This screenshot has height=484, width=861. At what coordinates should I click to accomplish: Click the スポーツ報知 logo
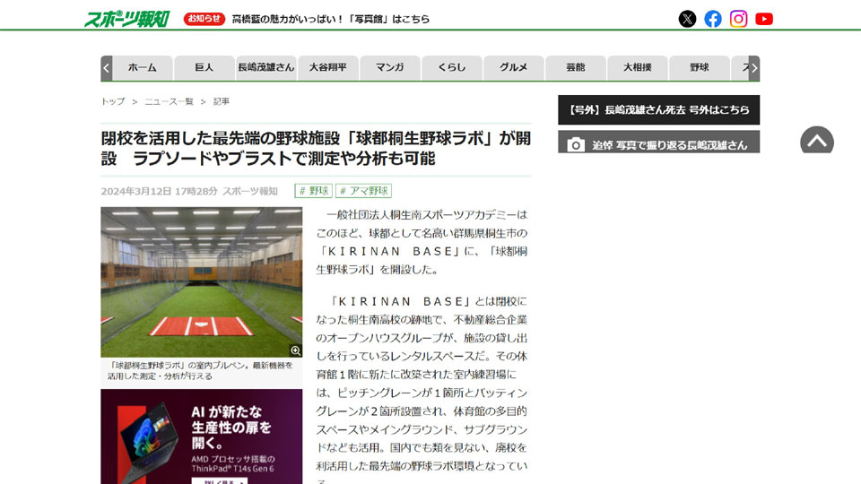[x=126, y=19]
